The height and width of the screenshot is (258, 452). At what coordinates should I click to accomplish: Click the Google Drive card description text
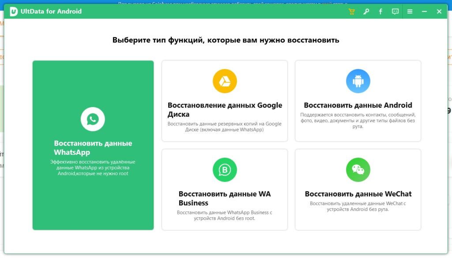pyautogui.click(x=225, y=127)
